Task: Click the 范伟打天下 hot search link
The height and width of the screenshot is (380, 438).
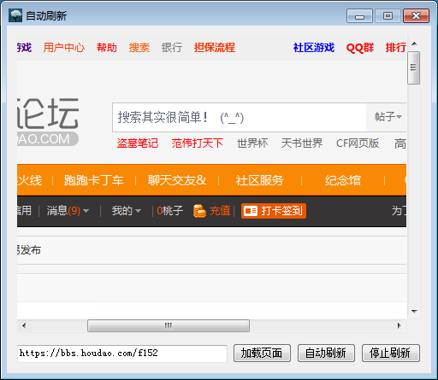Action: [x=197, y=143]
